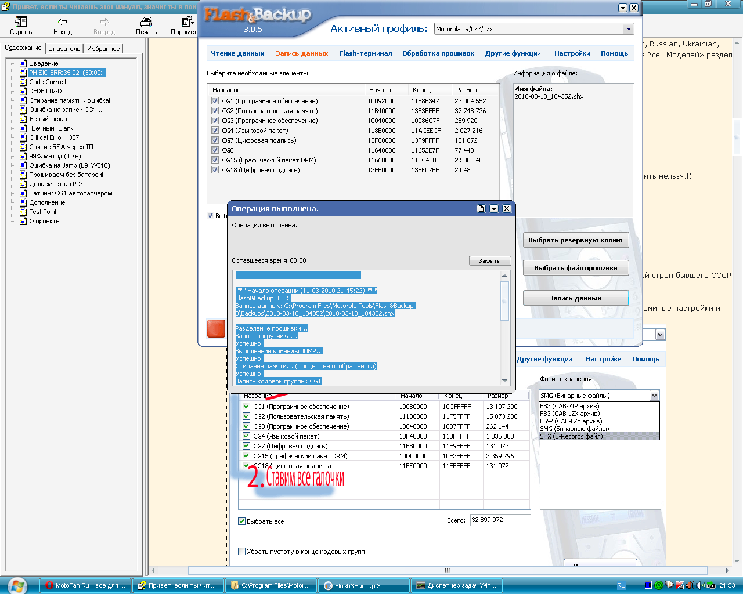Click the page icon in Операция выполнена title bar
Screen dimensions: 743x594
(481, 209)
